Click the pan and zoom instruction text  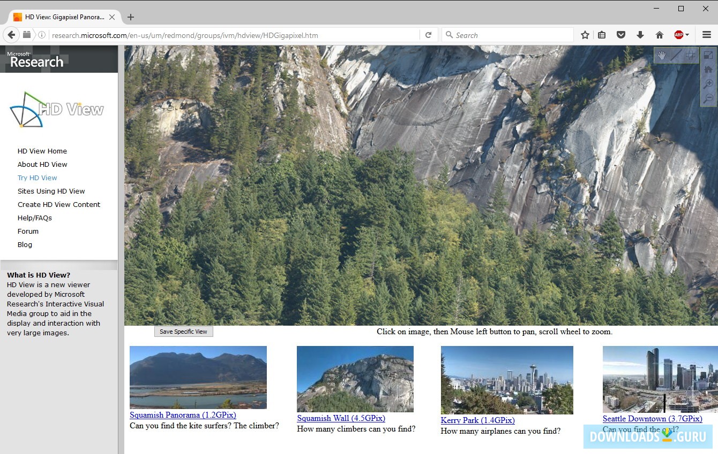495,332
